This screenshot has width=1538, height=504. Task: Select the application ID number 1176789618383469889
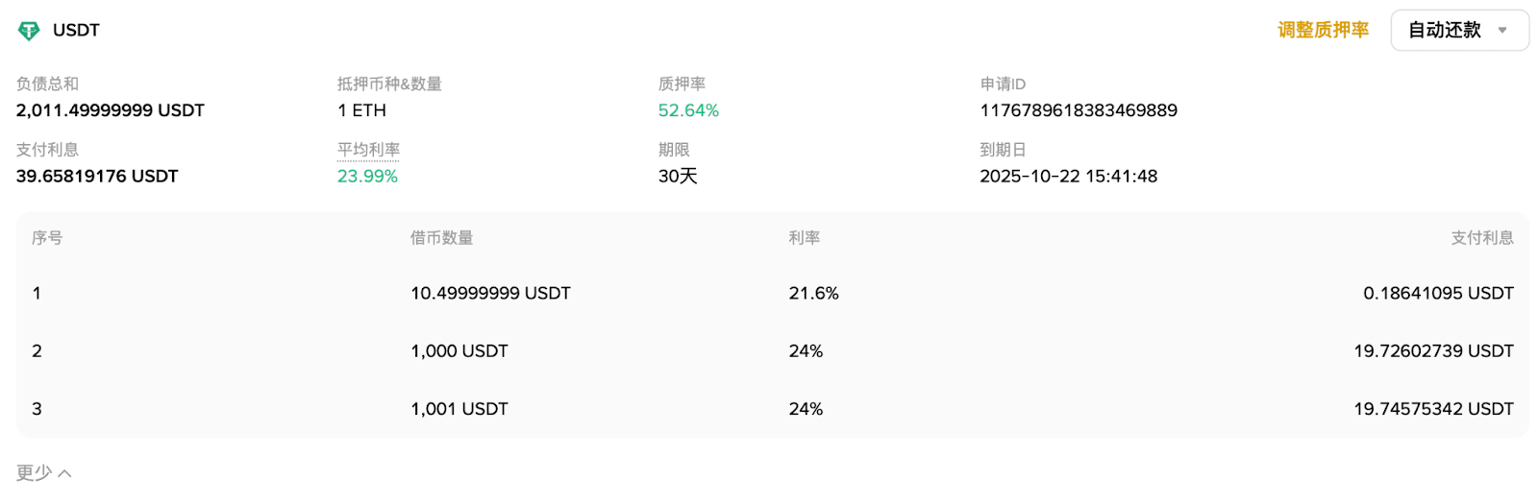tap(1078, 110)
